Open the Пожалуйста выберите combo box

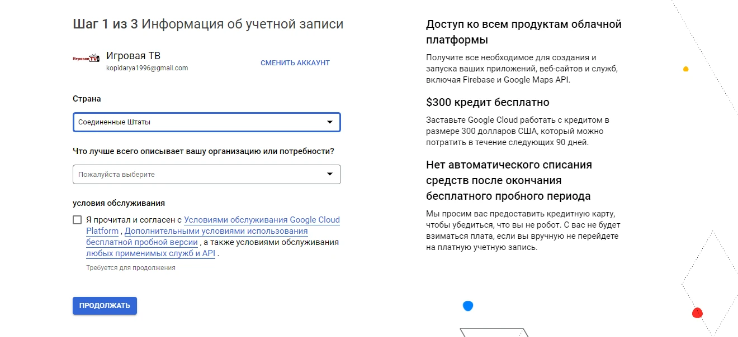206,174
